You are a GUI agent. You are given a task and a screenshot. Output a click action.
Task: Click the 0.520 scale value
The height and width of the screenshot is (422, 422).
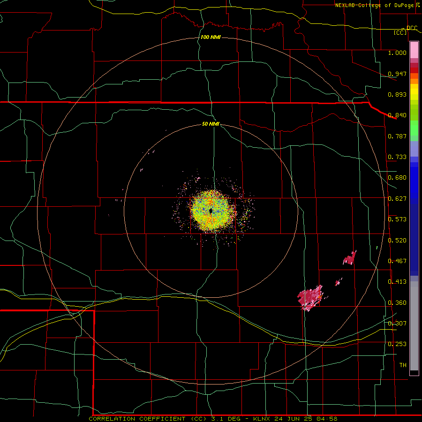click(397, 241)
